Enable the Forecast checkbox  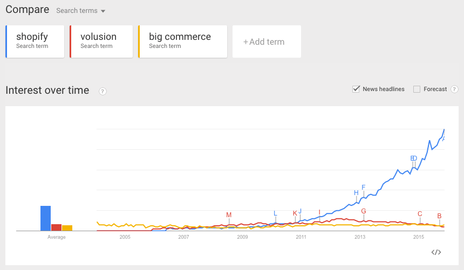point(417,89)
